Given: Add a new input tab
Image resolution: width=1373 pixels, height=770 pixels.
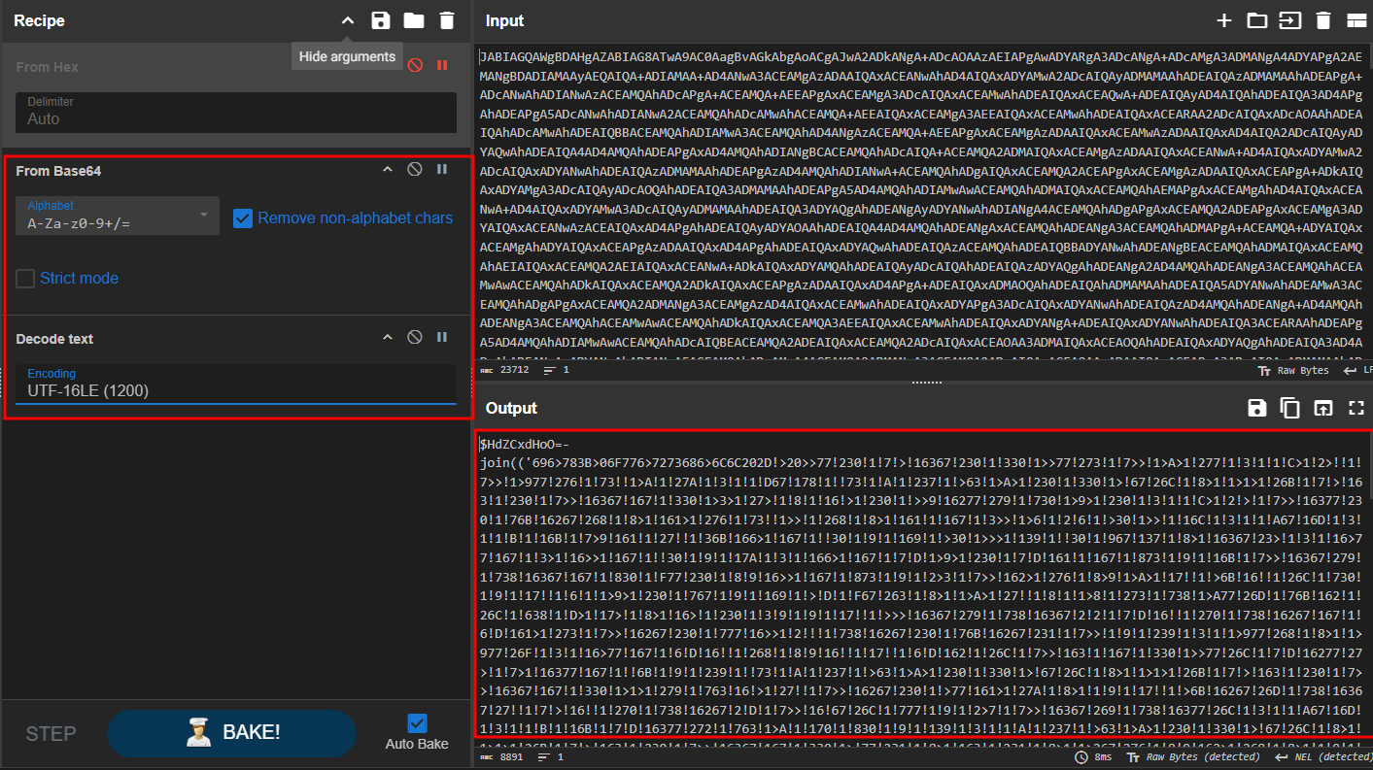Looking at the screenshot, I should point(1224,20).
